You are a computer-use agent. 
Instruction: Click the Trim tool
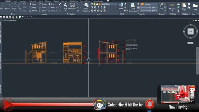pyautogui.click(x=51, y=4)
